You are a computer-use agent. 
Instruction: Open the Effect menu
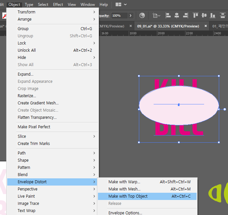point(58,5)
